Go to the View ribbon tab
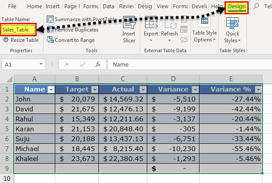 [x=162, y=6]
